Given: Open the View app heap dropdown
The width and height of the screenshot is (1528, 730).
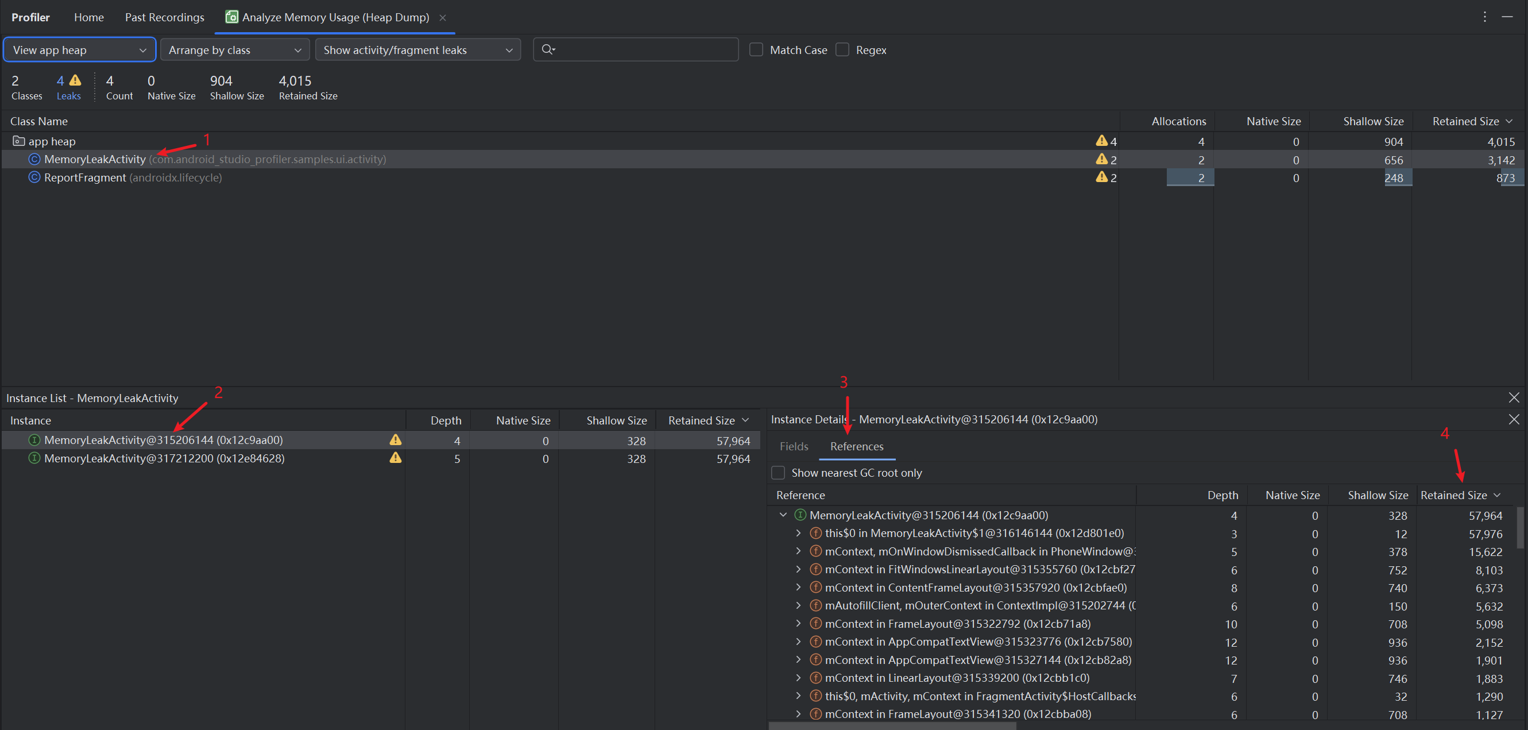Looking at the screenshot, I should point(79,50).
